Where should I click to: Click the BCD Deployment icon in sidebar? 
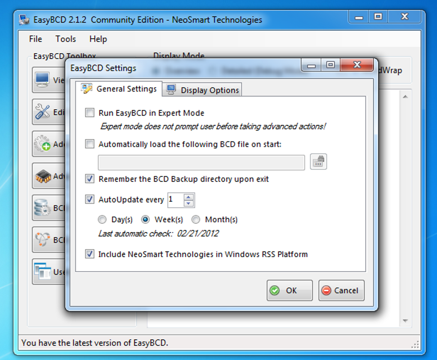pos(42,240)
